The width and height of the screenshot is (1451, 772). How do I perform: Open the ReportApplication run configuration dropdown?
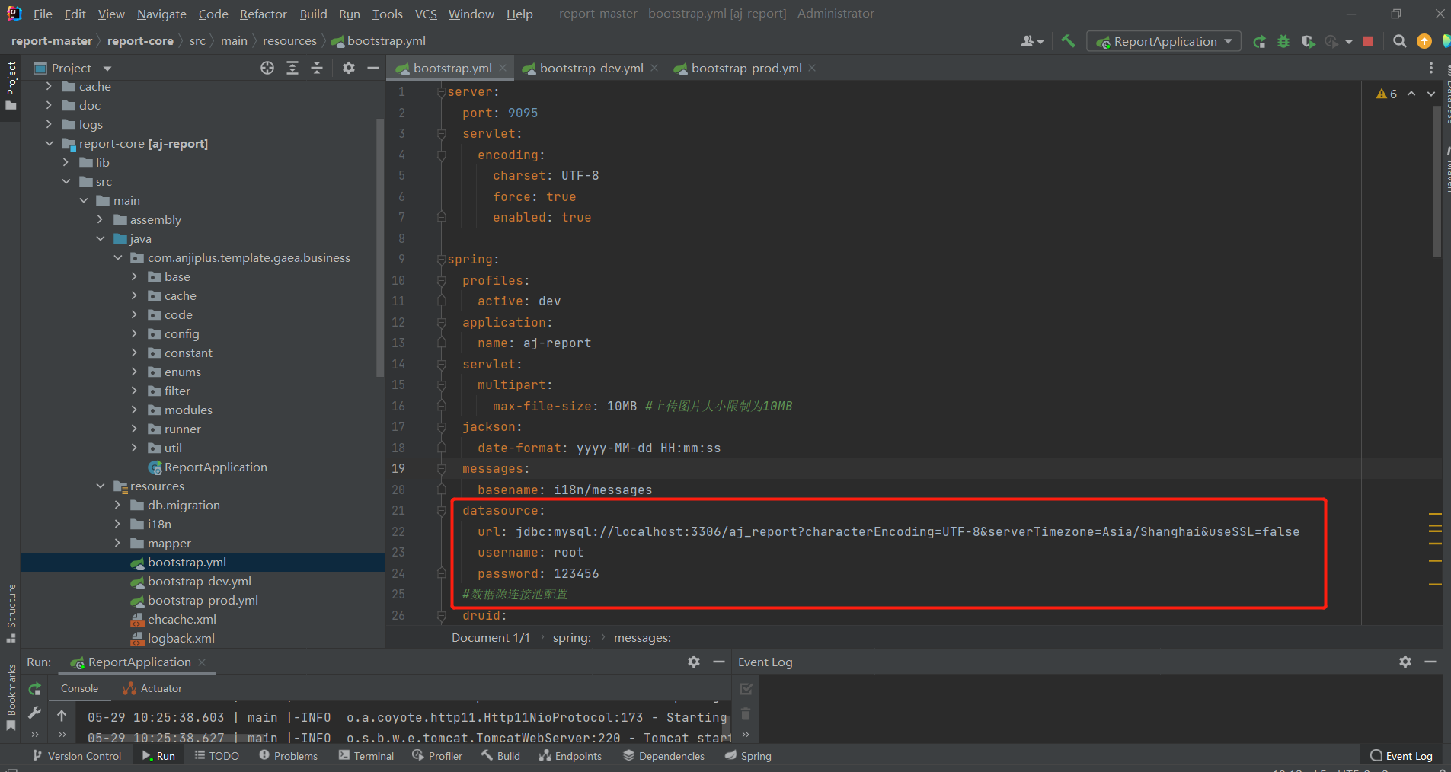[x=1163, y=41]
